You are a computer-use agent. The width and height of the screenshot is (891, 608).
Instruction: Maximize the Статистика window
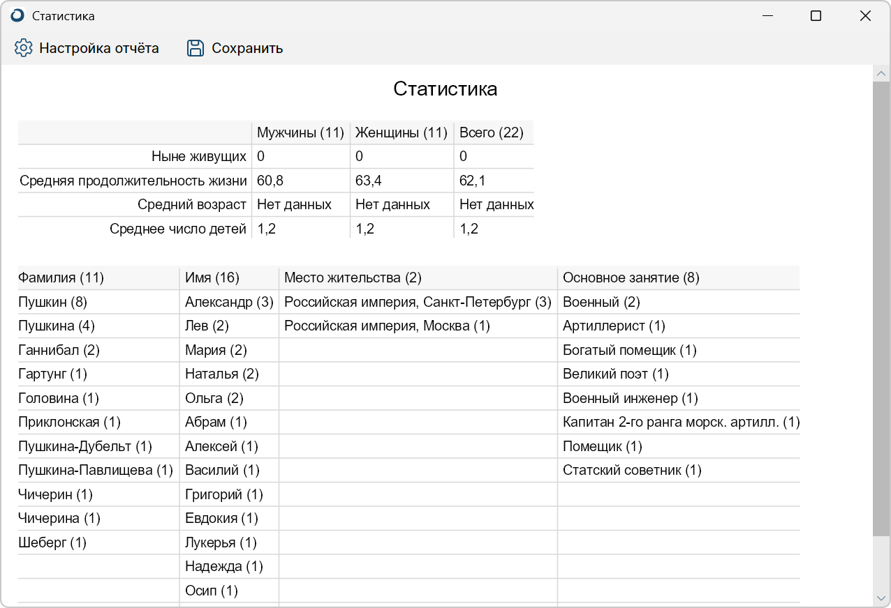816,15
